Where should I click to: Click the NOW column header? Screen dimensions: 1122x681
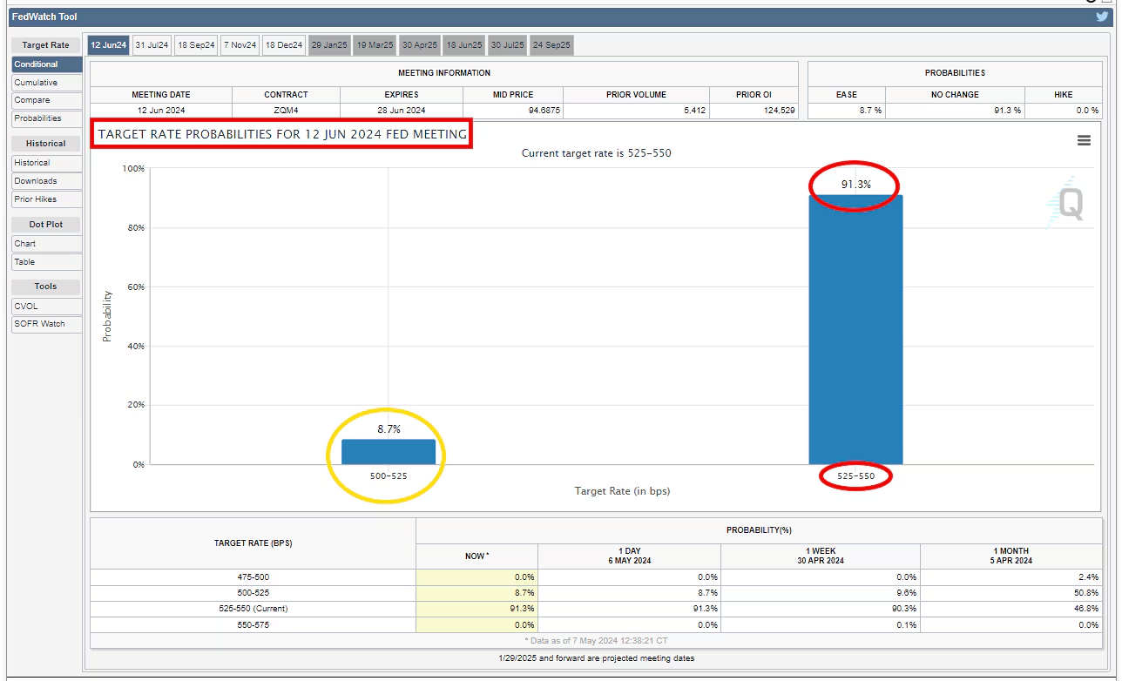tap(477, 556)
